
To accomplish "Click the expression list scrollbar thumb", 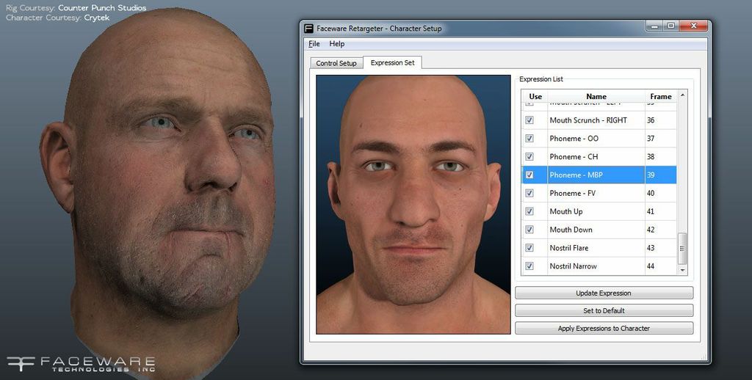I will [x=682, y=248].
